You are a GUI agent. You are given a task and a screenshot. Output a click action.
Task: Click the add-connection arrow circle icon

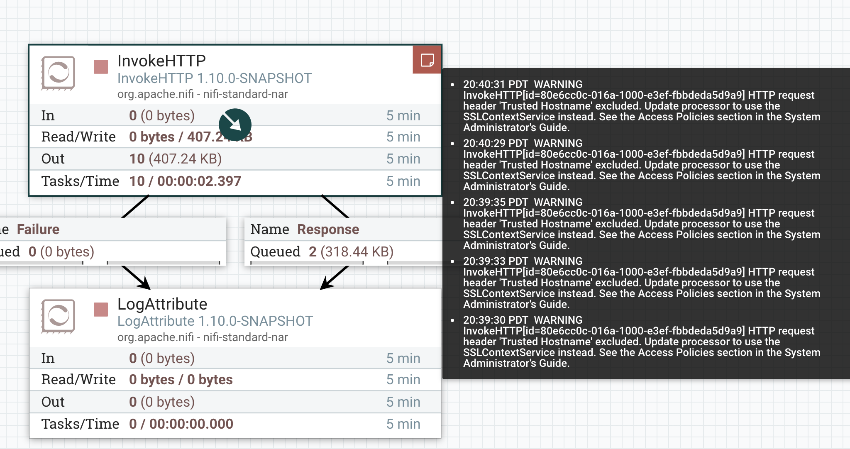235,124
